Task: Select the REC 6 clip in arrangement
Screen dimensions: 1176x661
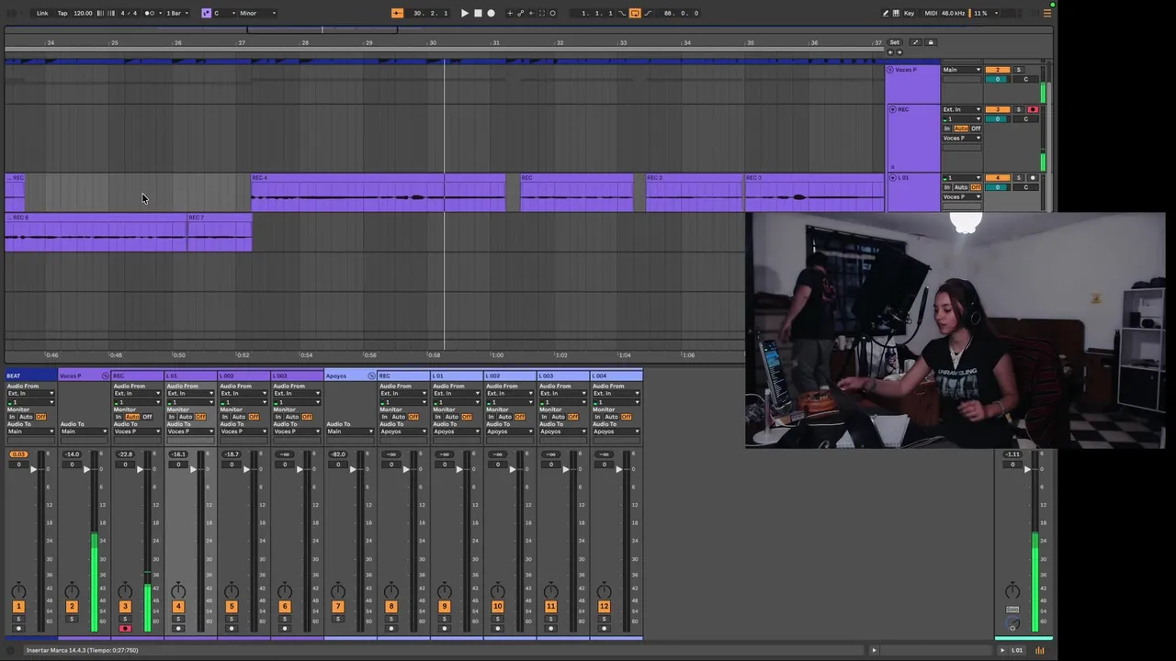Action: 96,233
